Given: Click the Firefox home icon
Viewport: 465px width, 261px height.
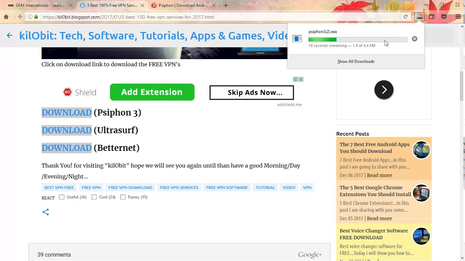Looking at the screenshot, I should pyautogui.click(x=6, y=17).
